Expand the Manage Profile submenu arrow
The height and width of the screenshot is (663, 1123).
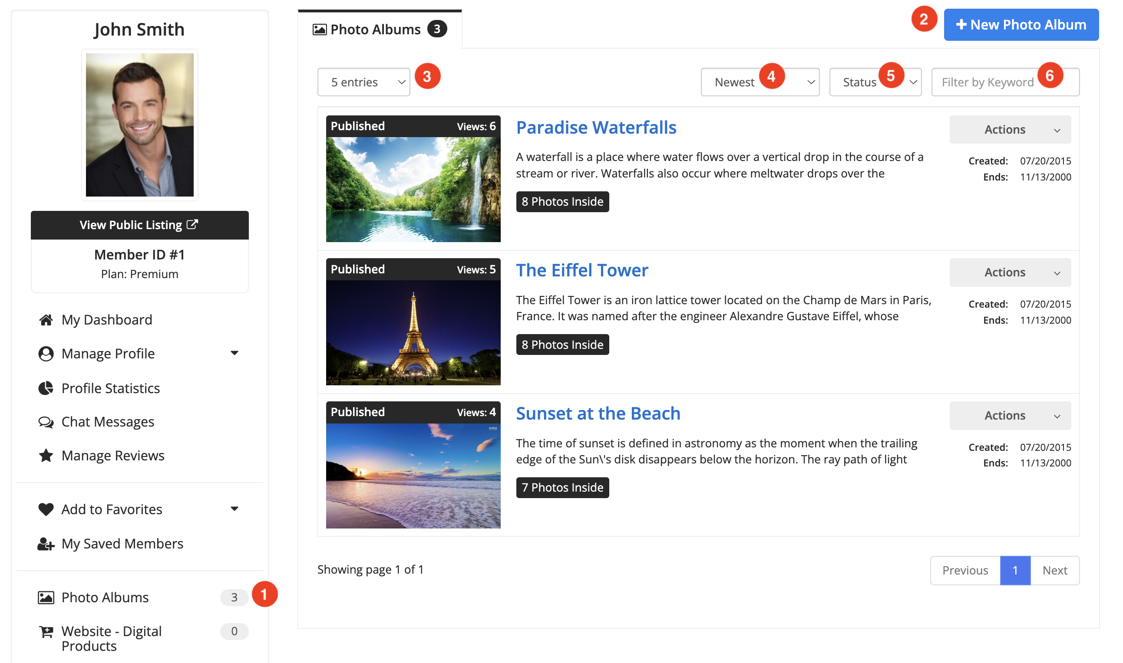(x=234, y=353)
